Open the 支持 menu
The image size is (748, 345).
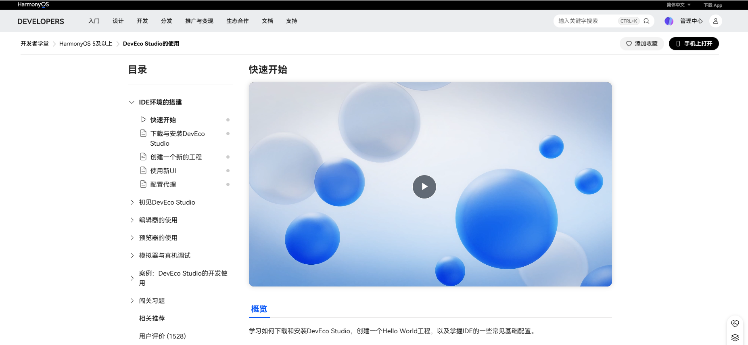[x=292, y=21]
